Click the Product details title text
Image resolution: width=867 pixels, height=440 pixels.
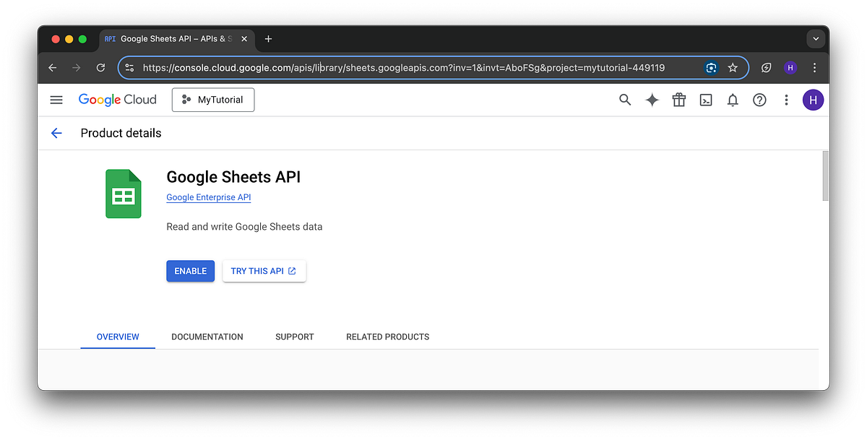pos(121,133)
